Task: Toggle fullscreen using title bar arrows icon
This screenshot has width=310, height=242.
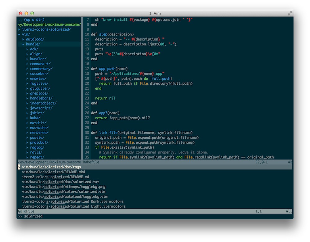Action: [x=290, y=13]
